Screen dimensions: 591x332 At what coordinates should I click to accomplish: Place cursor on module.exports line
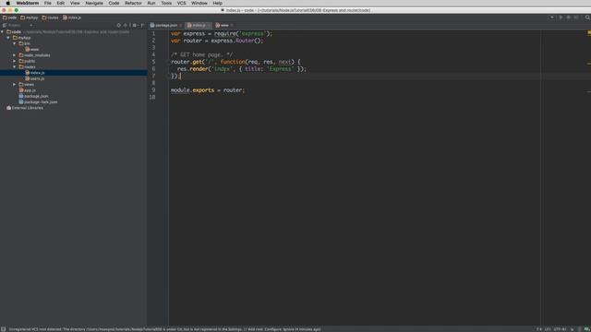(208, 90)
